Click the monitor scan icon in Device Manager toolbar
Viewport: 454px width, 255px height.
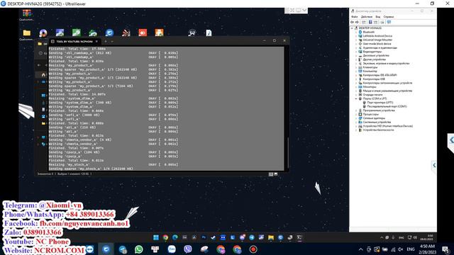coord(389,22)
